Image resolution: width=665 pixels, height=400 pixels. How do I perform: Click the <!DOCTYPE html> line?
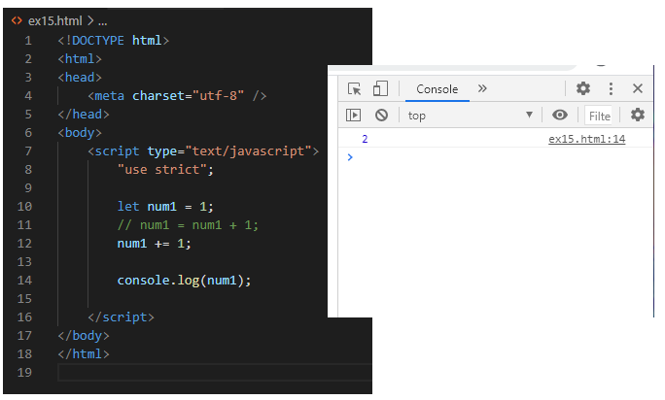click(x=113, y=41)
